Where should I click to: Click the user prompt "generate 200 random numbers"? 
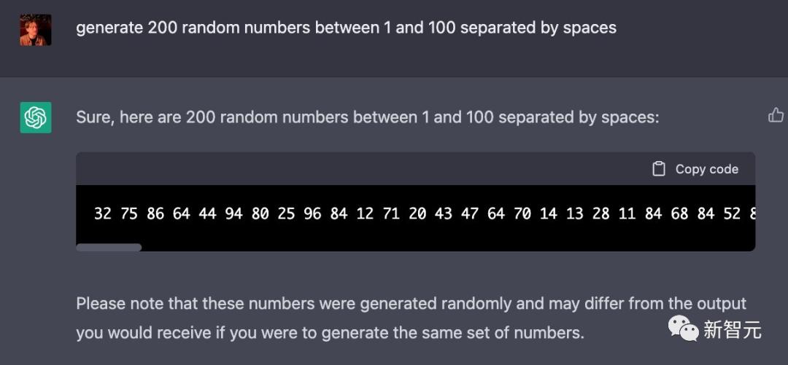[346, 28]
